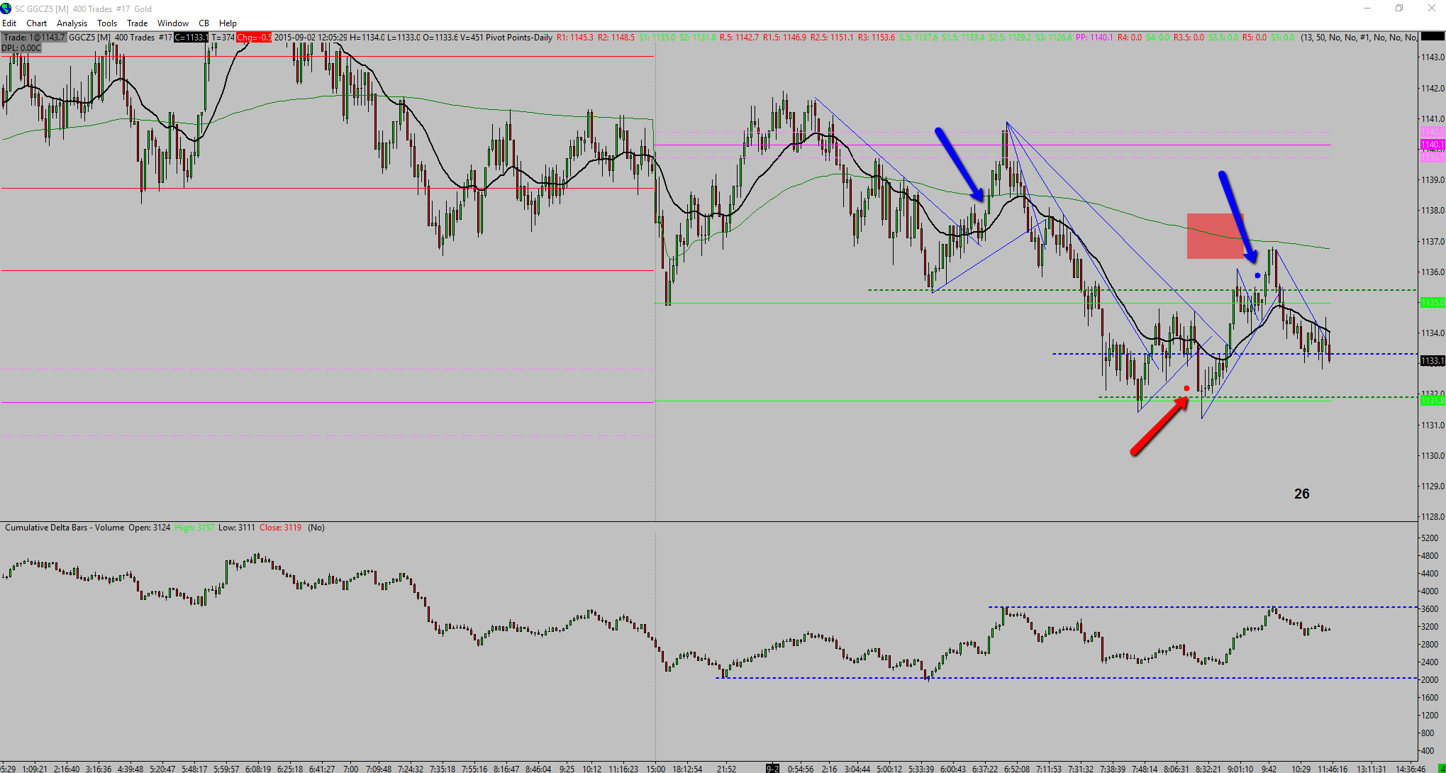
Task: Click the 'Pivot Points-Daily' study label
Action: tap(519, 38)
